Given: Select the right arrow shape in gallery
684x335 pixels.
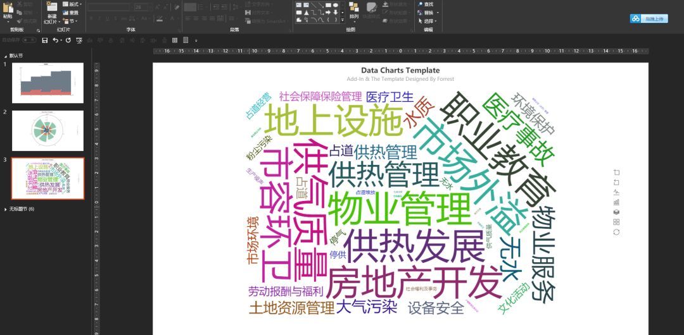Looking at the screenshot, I should pyautogui.click(x=328, y=12).
